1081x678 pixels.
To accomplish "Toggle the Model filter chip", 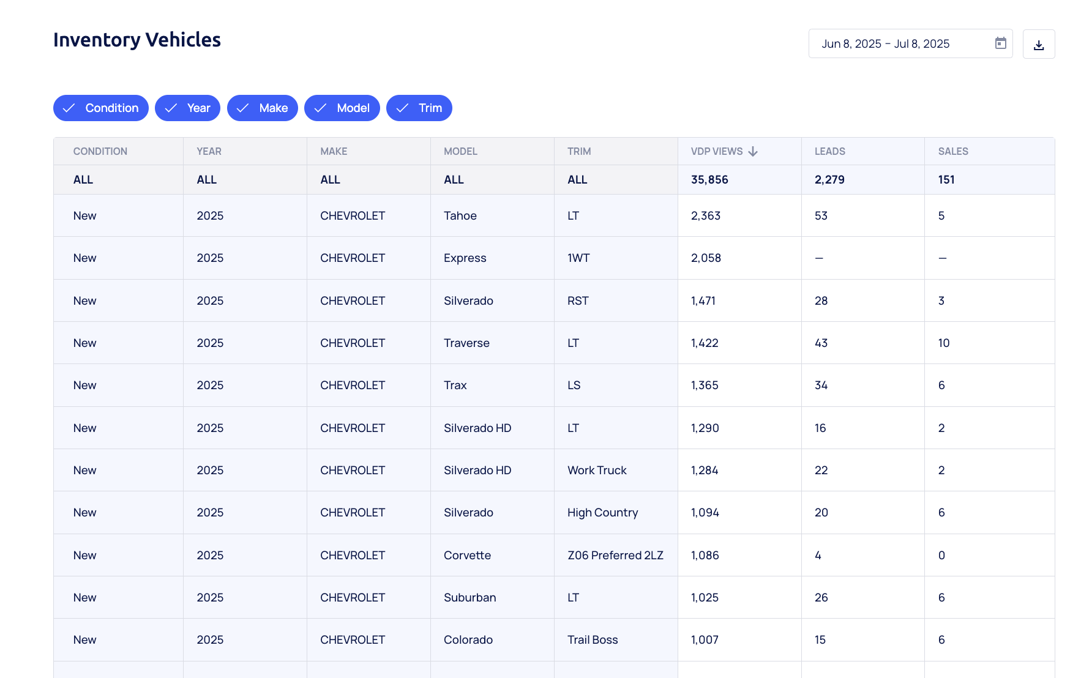I will 342,108.
